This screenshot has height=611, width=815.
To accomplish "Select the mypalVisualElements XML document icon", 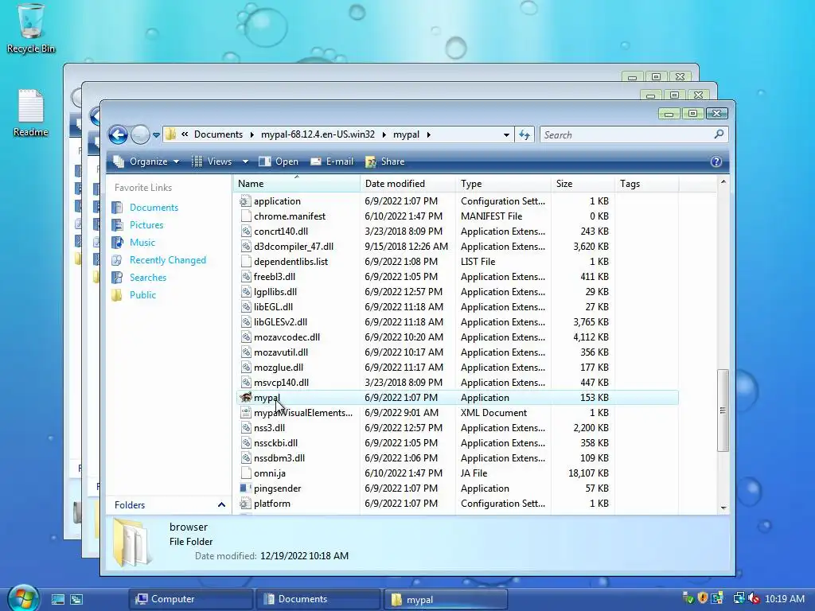I will click(245, 413).
